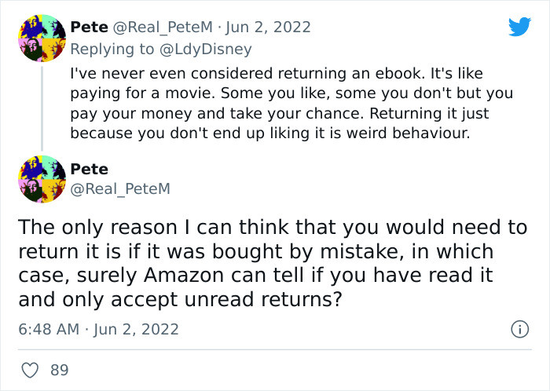Open the tweet info circle icon
Image resolution: width=550 pixels, height=391 pixels.
(x=519, y=329)
